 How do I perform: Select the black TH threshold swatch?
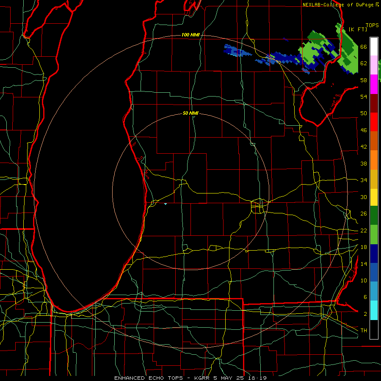pyautogui.click(x=374, y=329)
